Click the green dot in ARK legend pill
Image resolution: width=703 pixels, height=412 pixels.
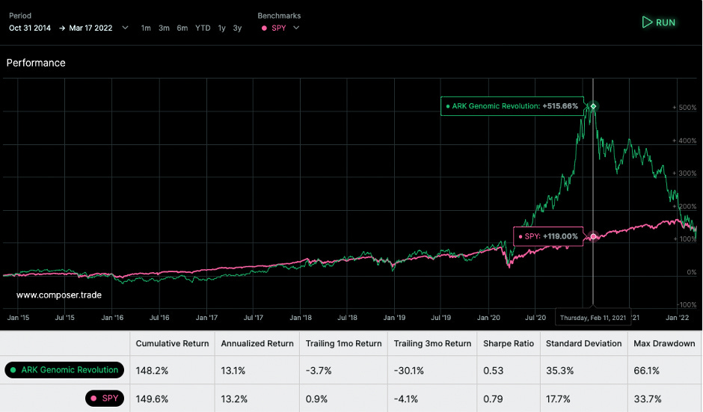pos(13,370)
